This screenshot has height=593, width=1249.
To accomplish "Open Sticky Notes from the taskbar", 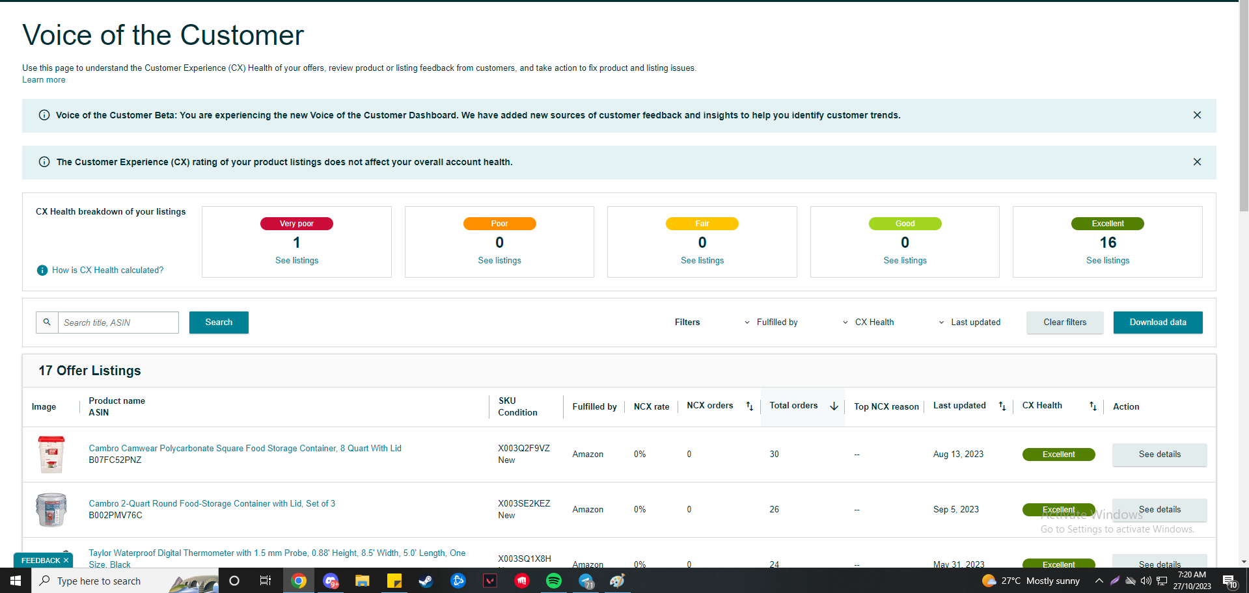I will 394,581.
